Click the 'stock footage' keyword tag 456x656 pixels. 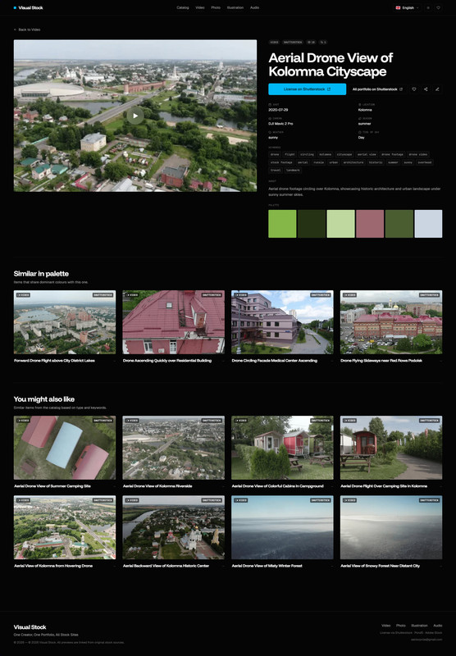click(x=281, y=162)
